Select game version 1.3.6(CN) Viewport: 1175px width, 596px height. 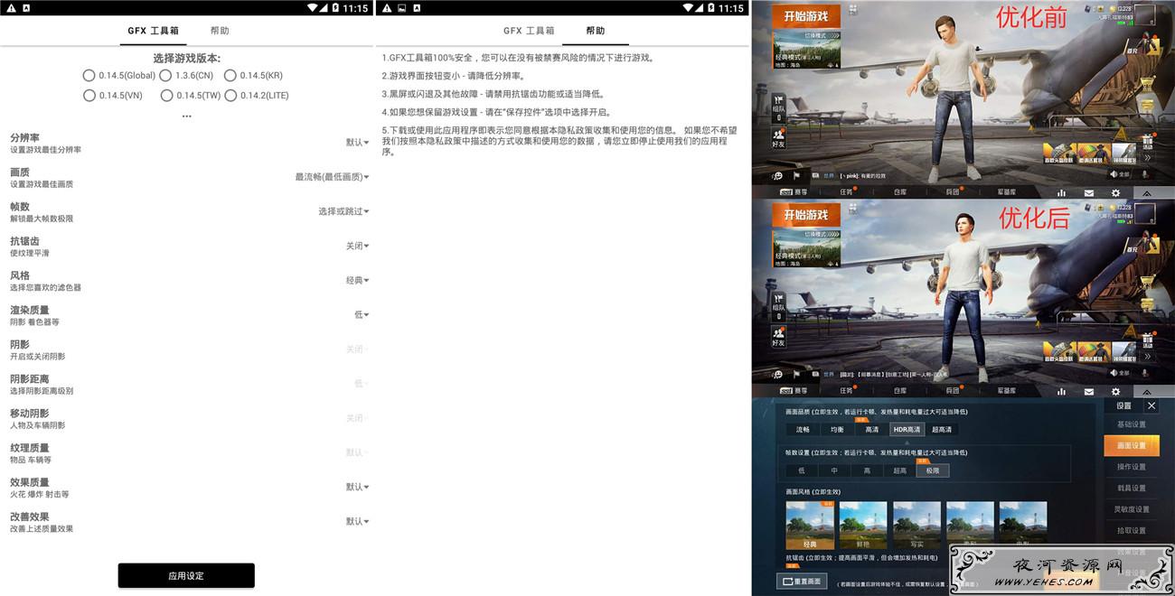[x=187, y=76]
